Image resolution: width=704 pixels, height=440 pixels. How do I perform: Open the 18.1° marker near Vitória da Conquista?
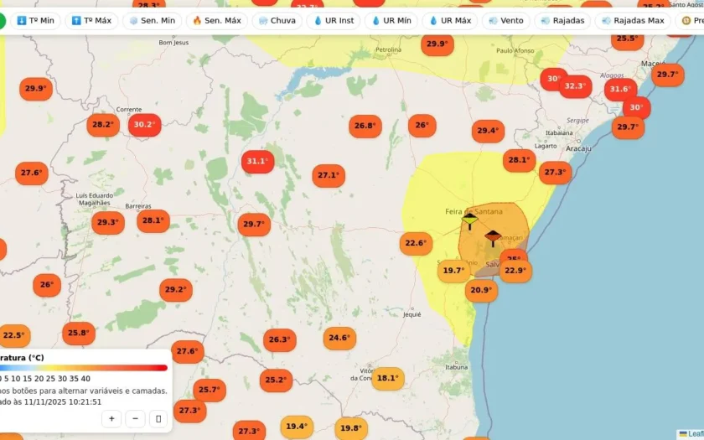click(388, 379)
